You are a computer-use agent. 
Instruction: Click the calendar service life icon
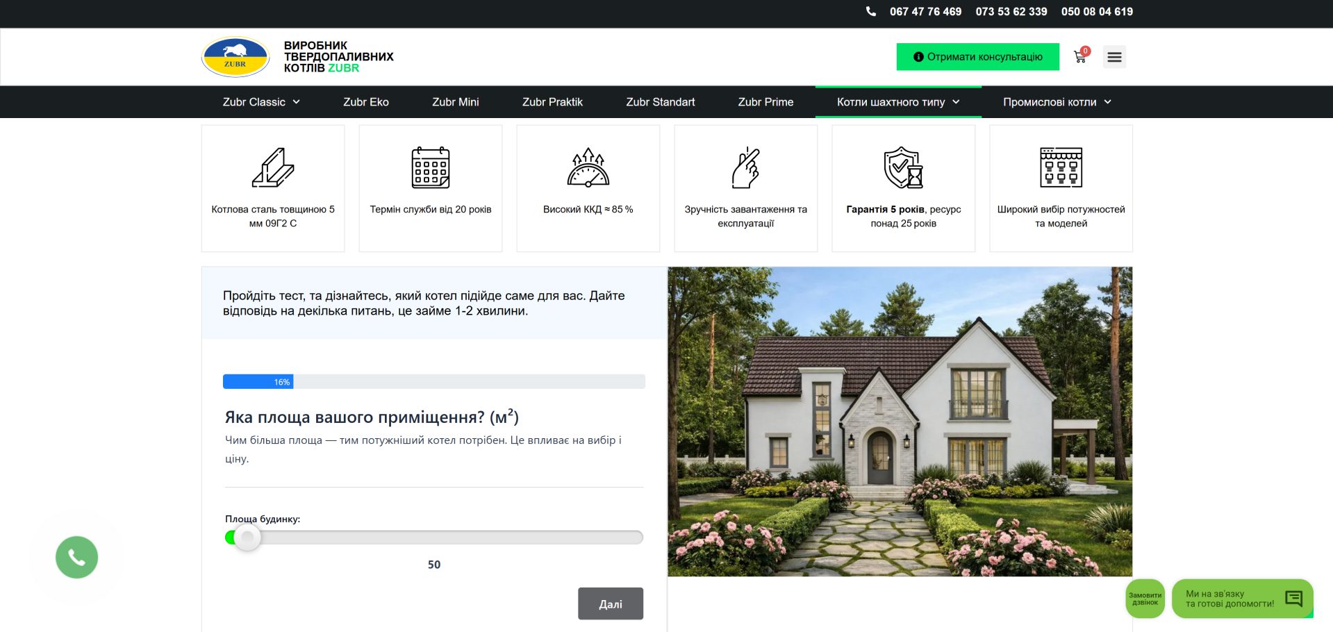[x=431, y=168]
